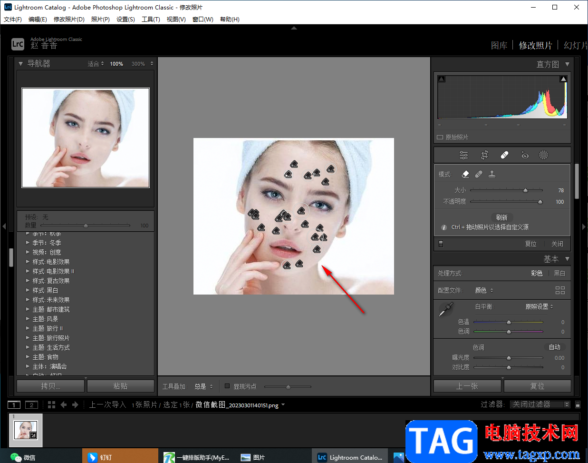Hide the top module panel arrow
Screen dimensions: 588x463
(x=294, y=28)
